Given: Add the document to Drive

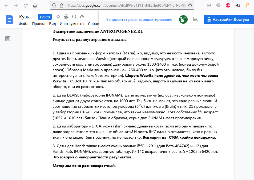Looking at the screenshot, I should click(x=66, y=17).
